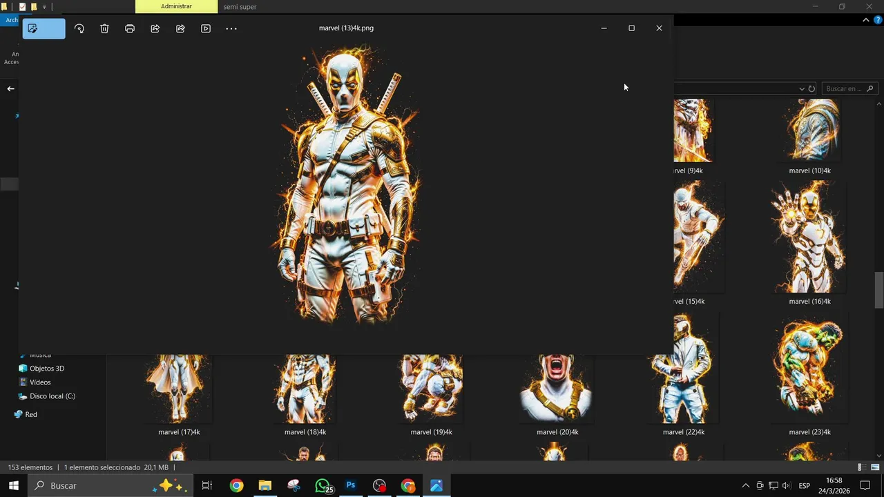The width and height of the screenshot is (884, 497).
Task: Click the quick access toolbar dropdown arrow
Action: tap(44, 7)
